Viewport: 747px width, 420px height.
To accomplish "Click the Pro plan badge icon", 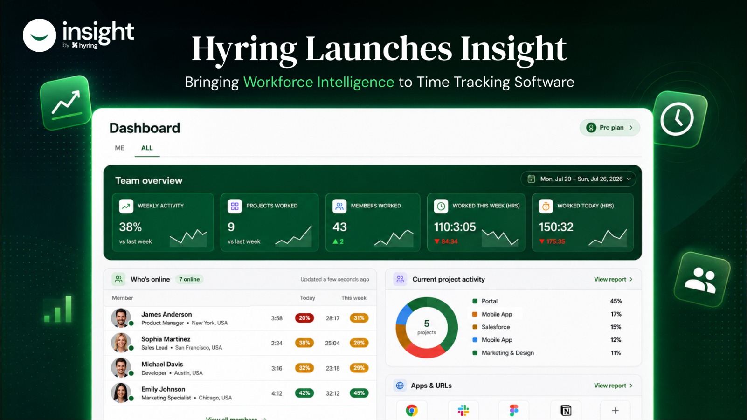I will tap(591, 128).
